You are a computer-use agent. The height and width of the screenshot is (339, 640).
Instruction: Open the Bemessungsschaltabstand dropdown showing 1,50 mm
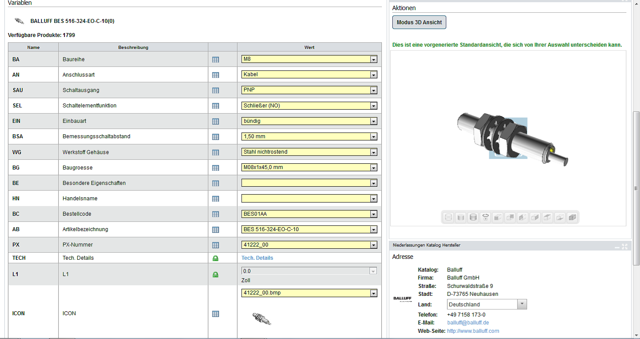(x=309, y=136)
